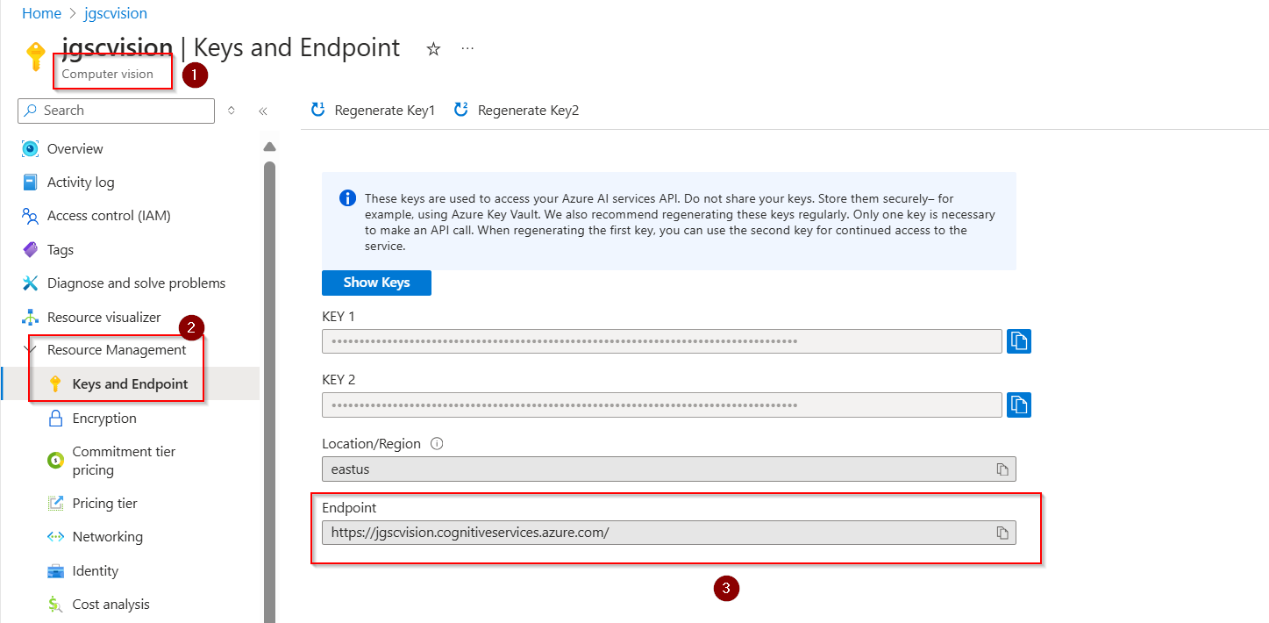
Task: Click the KEY 2 masked field
Action: [x=661, y=405]
